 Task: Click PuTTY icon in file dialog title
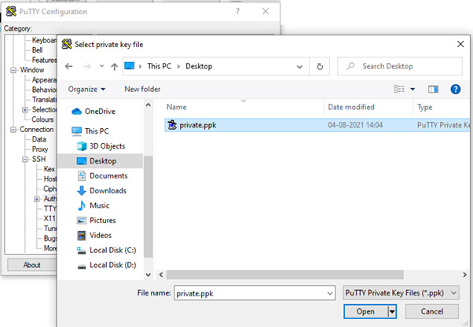(67, 44)
